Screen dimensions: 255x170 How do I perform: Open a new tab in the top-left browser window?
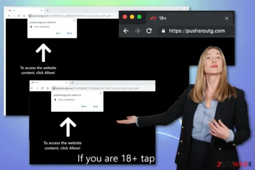[47, 10]
